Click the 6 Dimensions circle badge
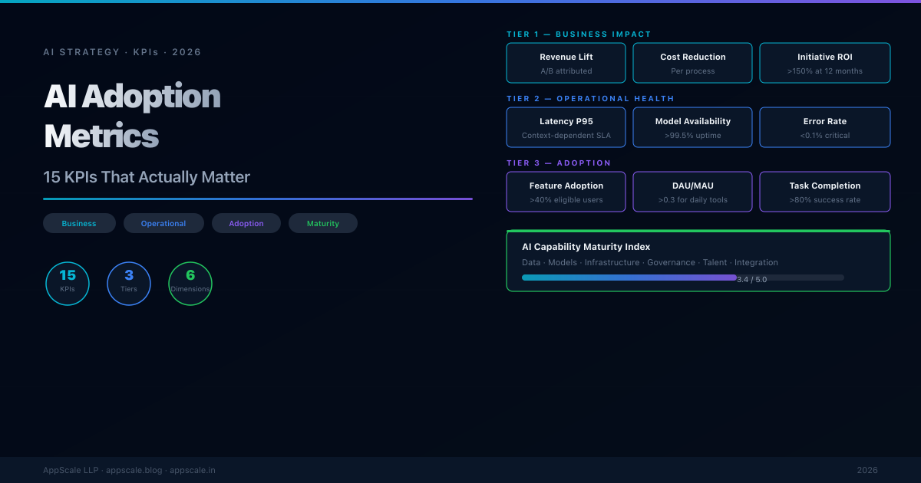The image size is (921, 483). point(190,283)
